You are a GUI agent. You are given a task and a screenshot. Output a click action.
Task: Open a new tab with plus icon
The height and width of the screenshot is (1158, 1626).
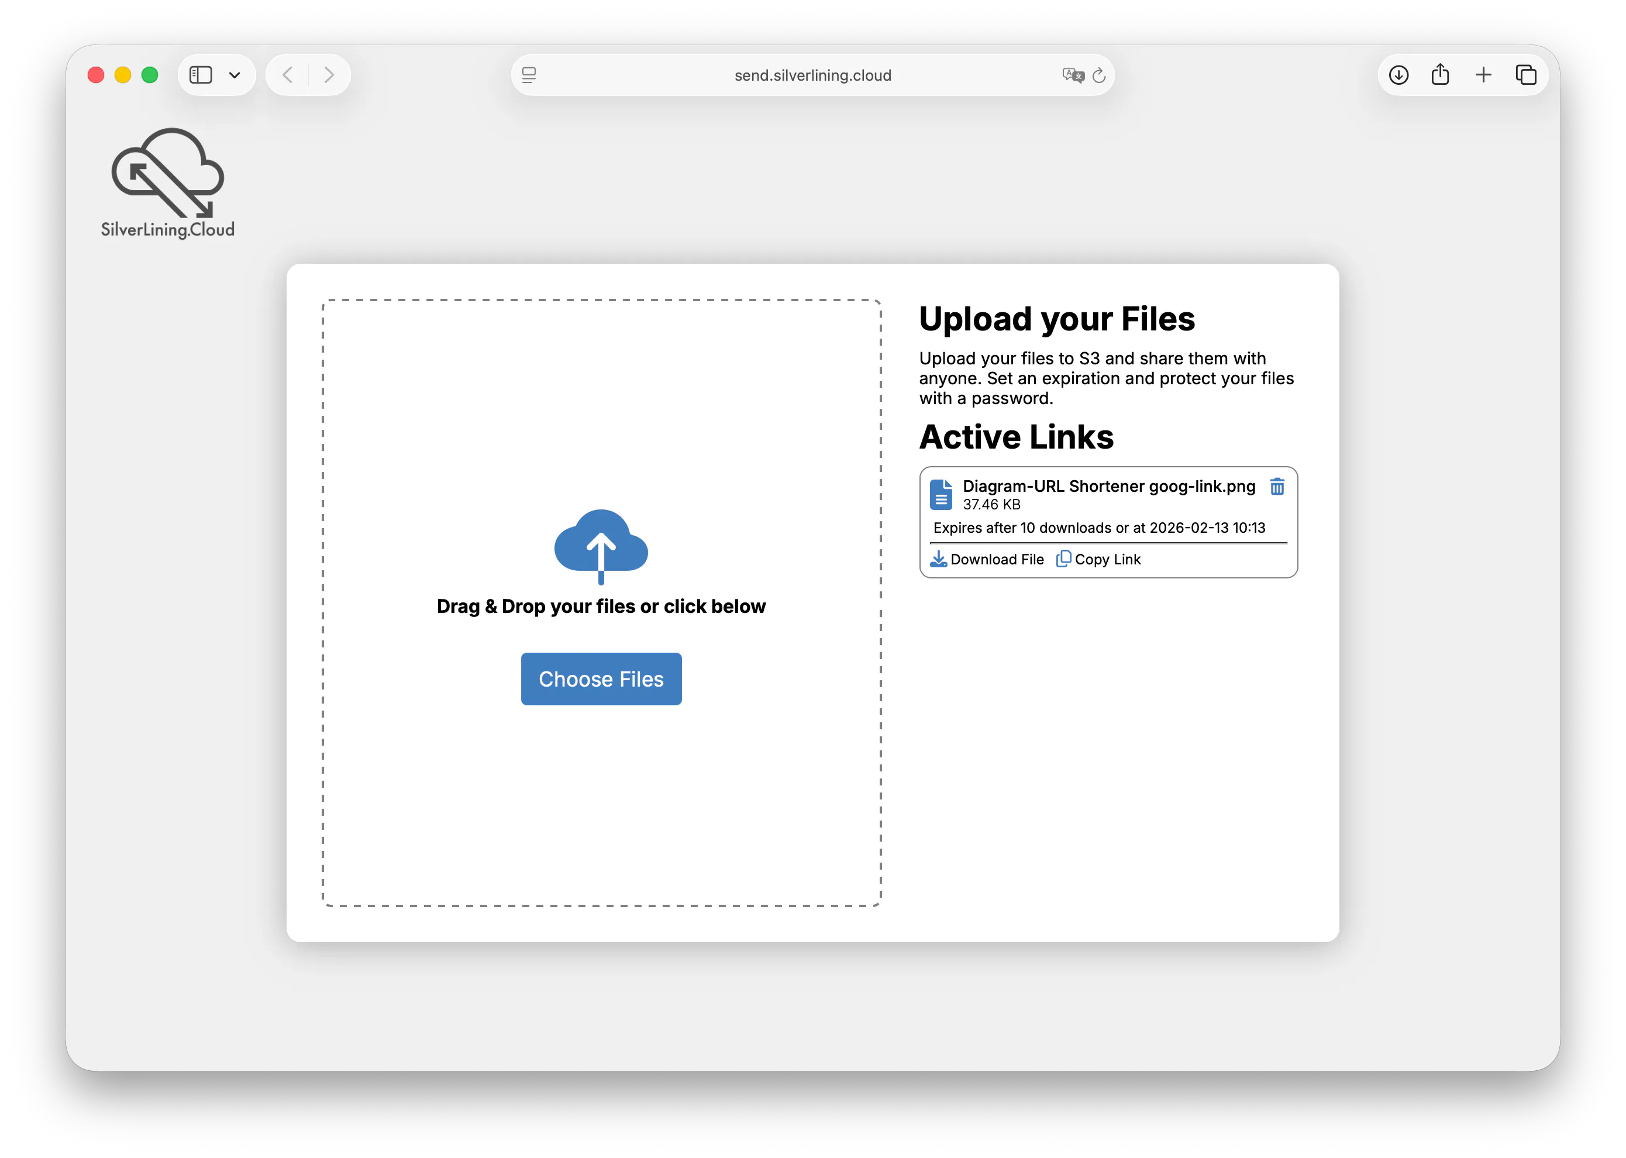[1483, 75]
